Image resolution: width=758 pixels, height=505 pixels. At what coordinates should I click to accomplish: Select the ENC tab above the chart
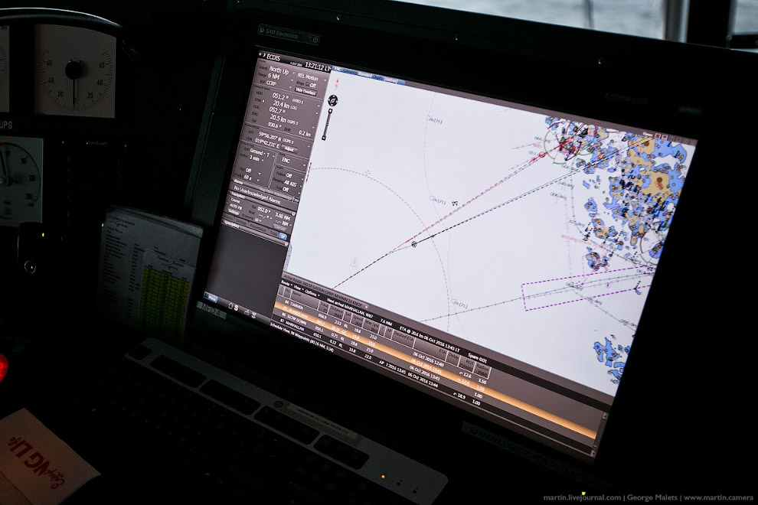(x=338, y=70)
